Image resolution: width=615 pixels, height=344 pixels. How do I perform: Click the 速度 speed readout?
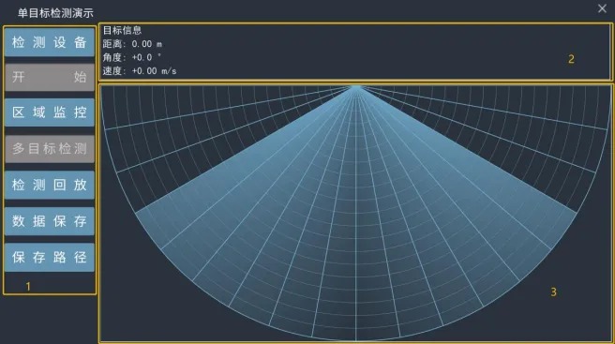coord(140,71)
